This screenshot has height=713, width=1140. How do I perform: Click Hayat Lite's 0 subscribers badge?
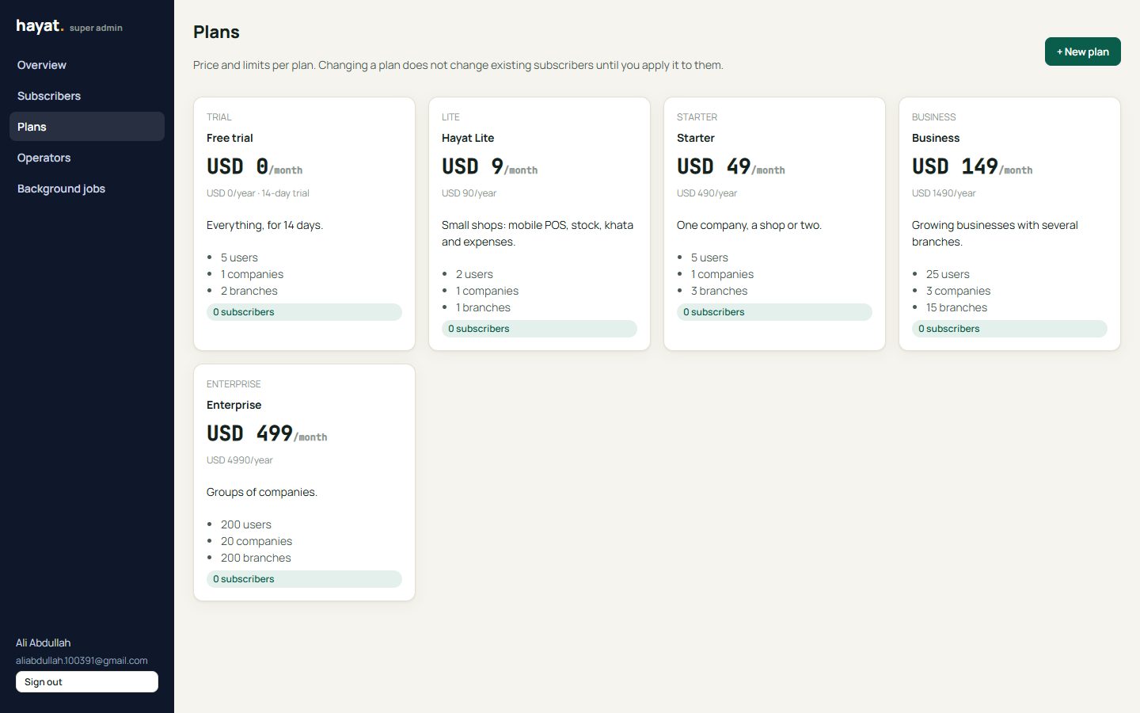[539, 329]
